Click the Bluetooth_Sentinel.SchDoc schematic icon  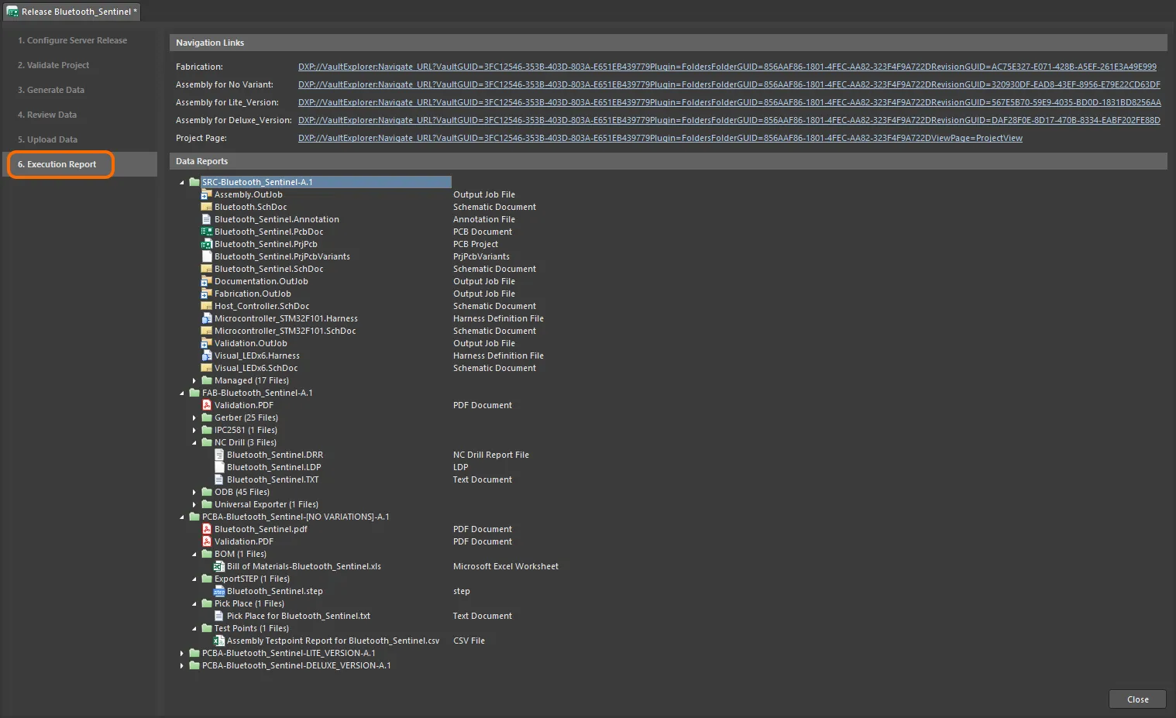tap(206, 269)
